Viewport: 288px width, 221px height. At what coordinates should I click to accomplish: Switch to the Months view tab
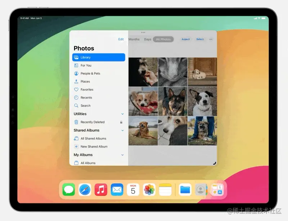(x=134, y=39)
